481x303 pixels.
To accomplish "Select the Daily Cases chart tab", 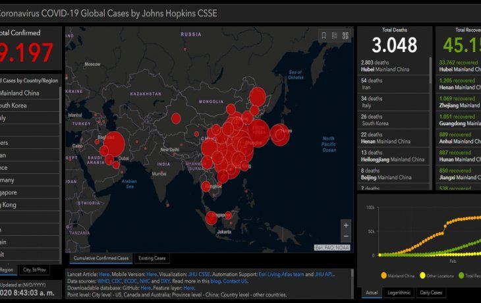I will [431, 292].
